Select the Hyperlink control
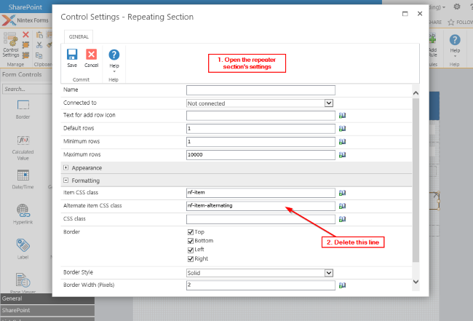The width and height of the screenshot is (473, 321). (x=23, y=214)
